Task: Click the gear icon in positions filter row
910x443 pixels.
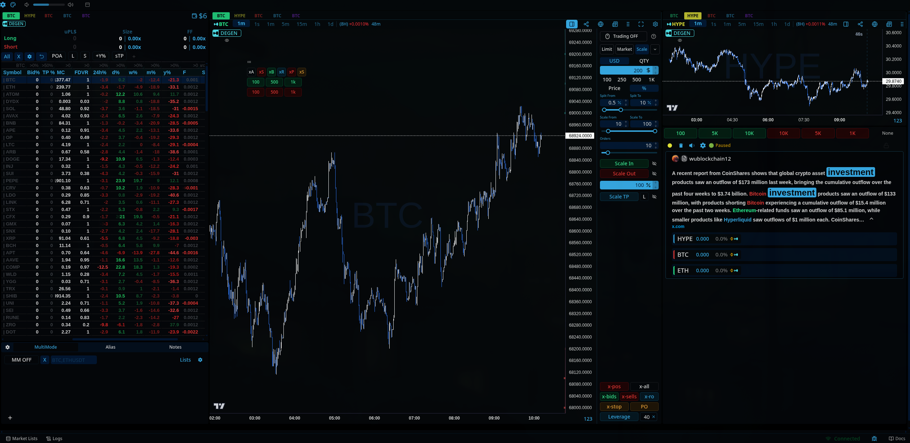Action: pyautogui.click(x=30, y=56)
